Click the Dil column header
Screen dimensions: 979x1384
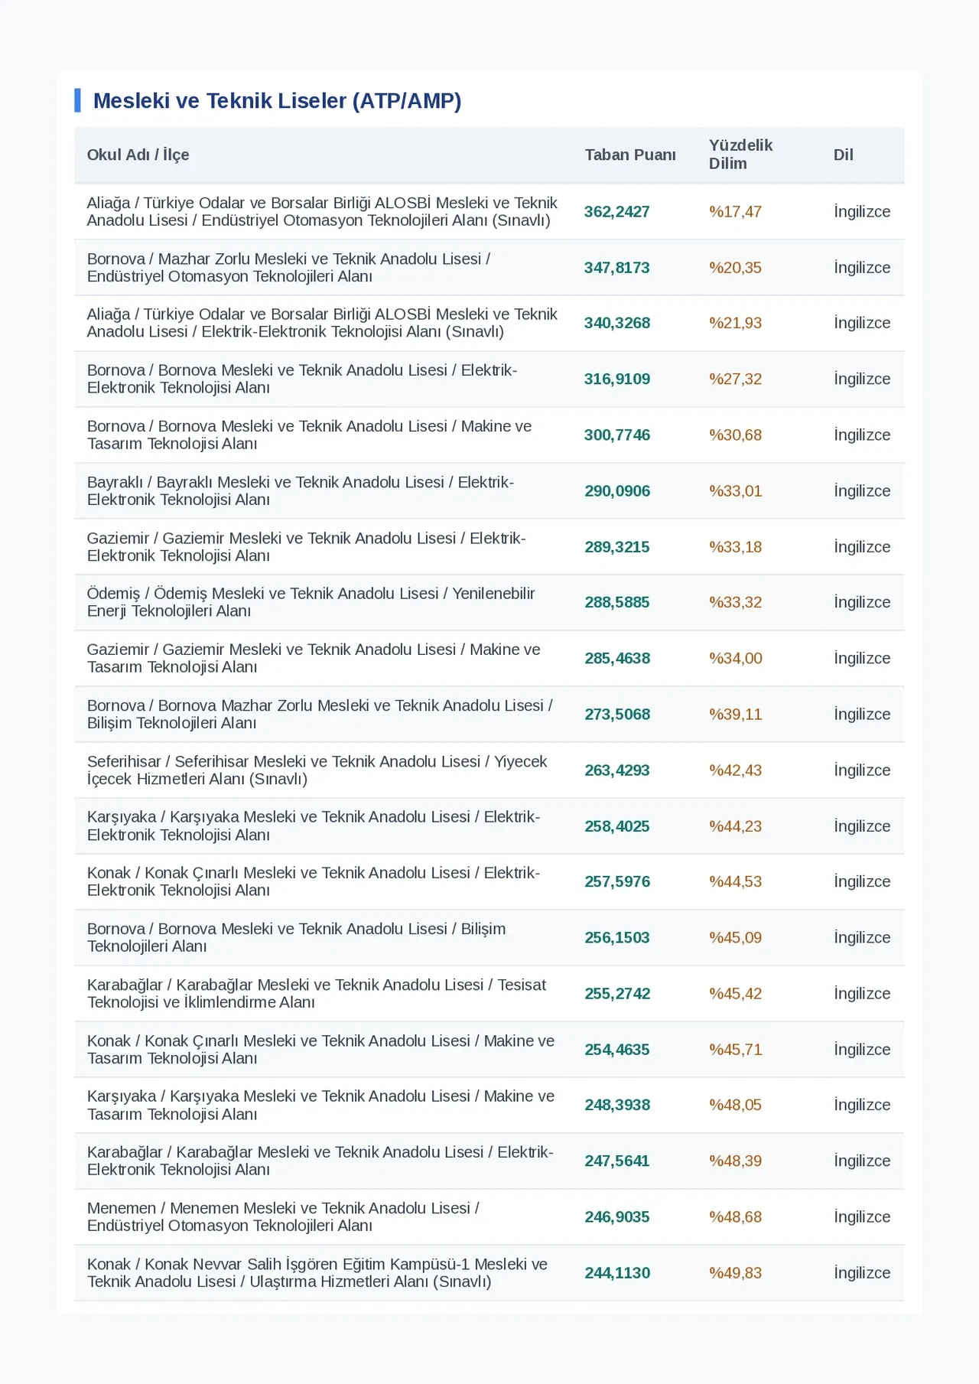coord(843,155)
